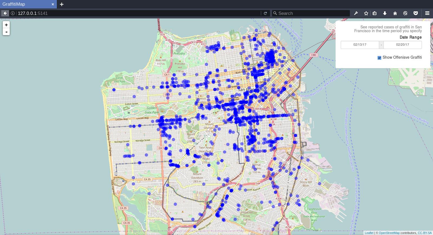Zoom in on the map
The image size is (433, 235).
coord(6,25)
